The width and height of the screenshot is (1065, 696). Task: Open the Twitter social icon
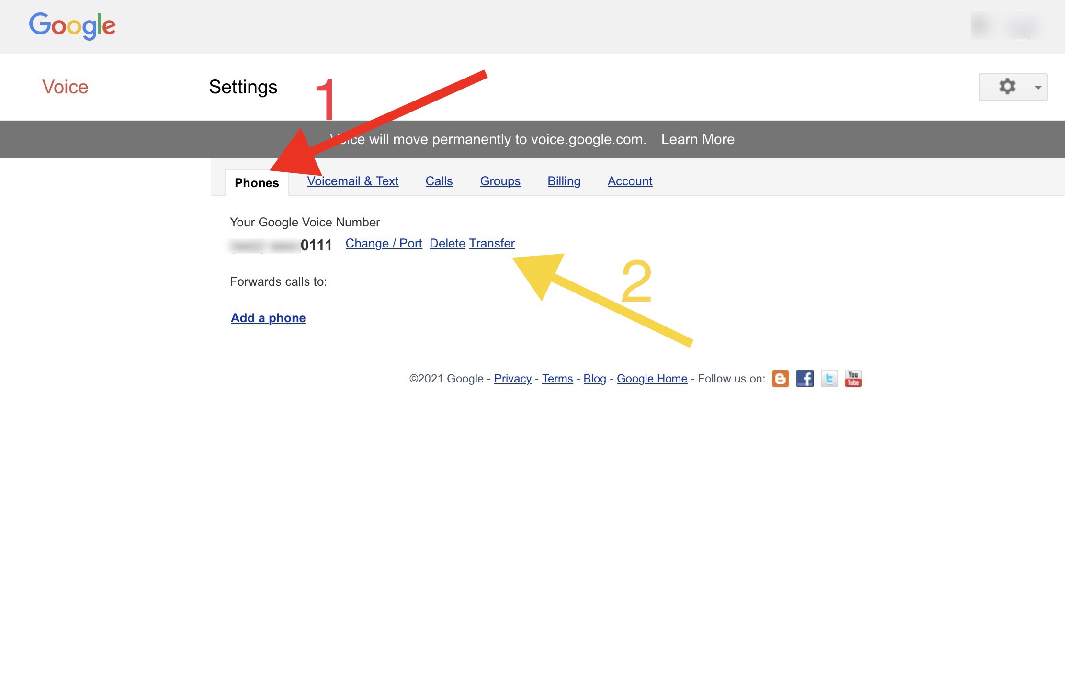[x=829, y=379]
